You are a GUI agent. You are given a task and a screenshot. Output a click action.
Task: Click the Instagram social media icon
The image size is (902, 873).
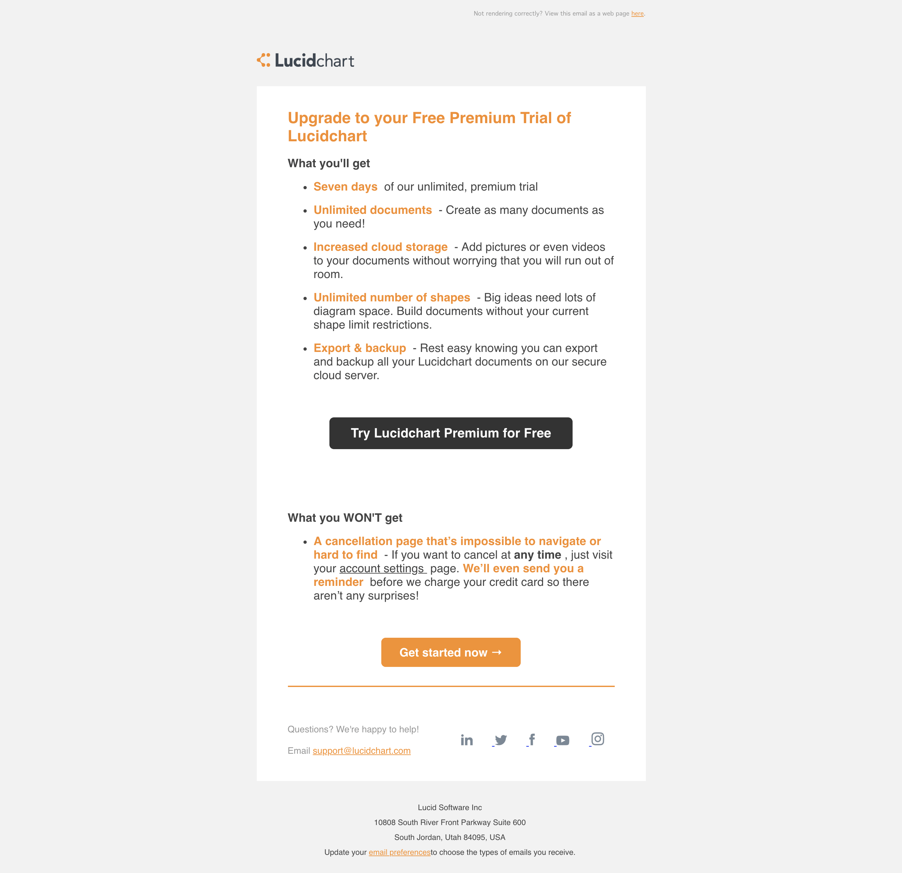597,738
